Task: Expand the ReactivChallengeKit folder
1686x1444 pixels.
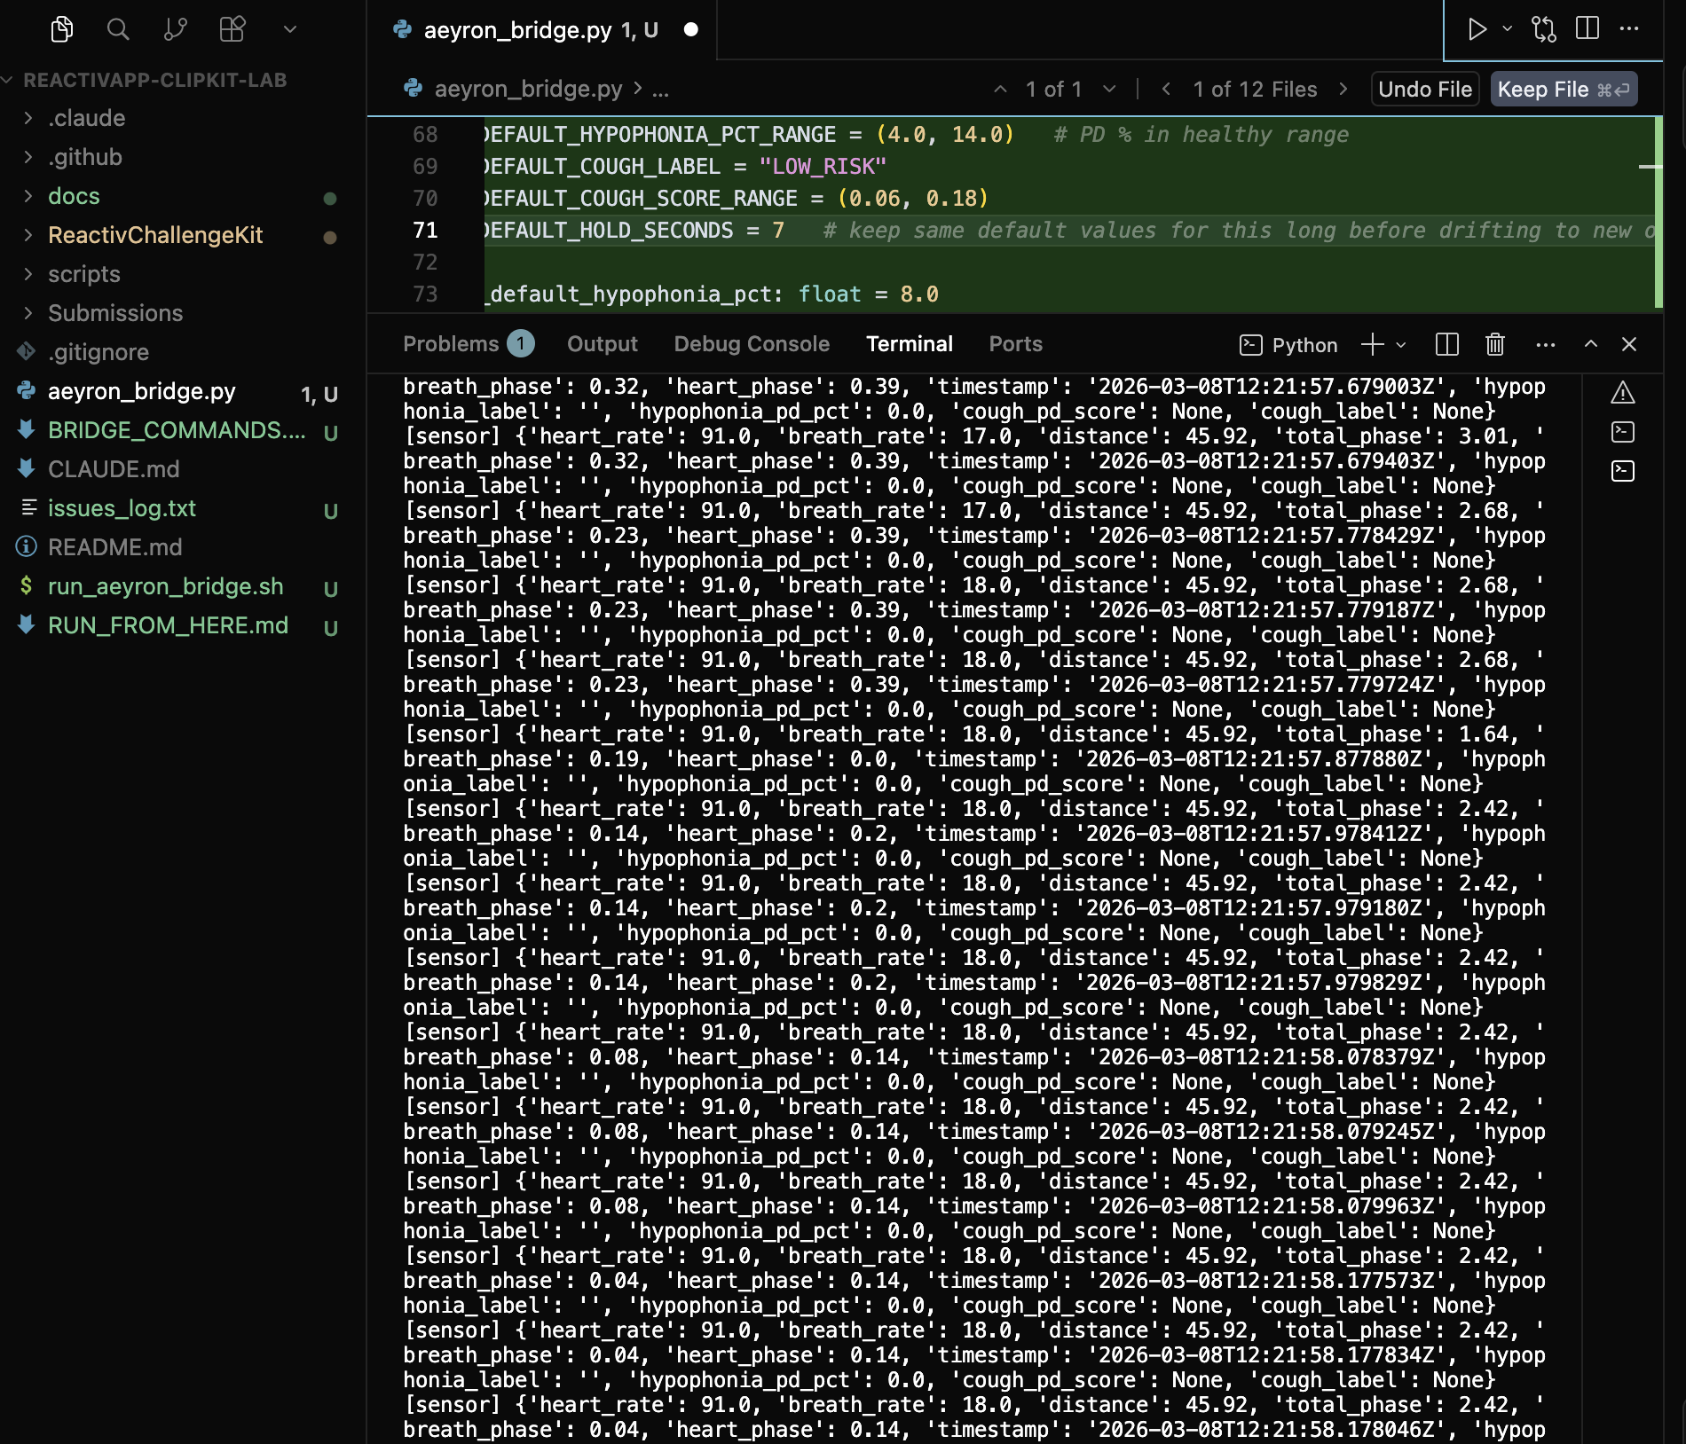Action: click(x=183, y=235)
